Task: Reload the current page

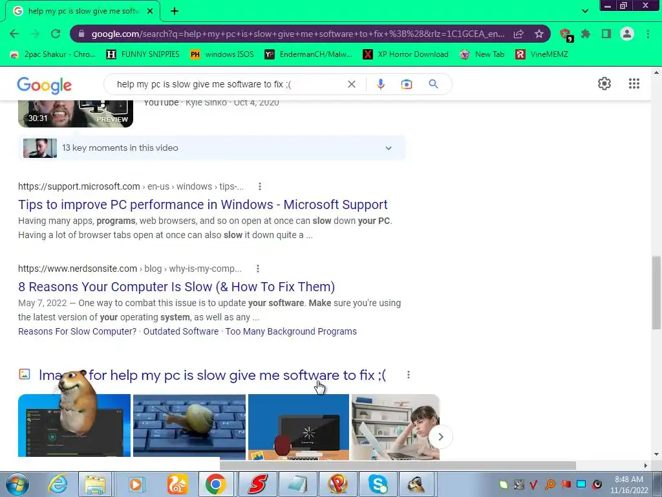Action: pyautogui.click(x=56, y=34)
